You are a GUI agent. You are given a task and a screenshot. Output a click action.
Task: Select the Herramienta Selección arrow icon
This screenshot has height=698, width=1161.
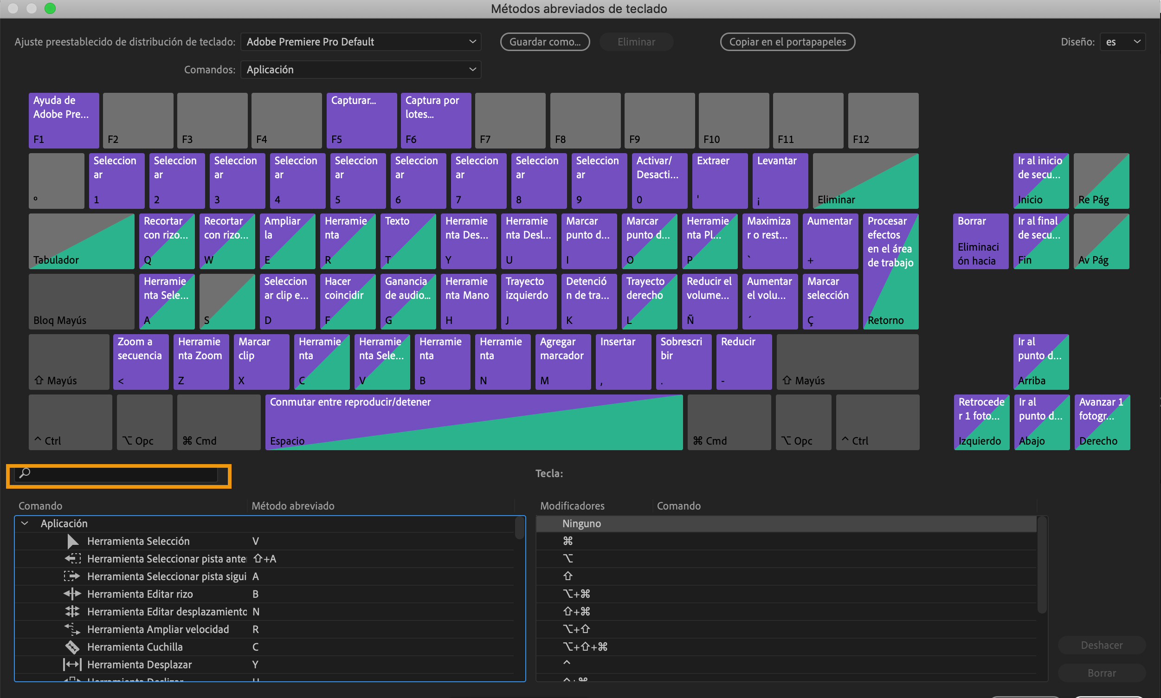pos(72,542)
